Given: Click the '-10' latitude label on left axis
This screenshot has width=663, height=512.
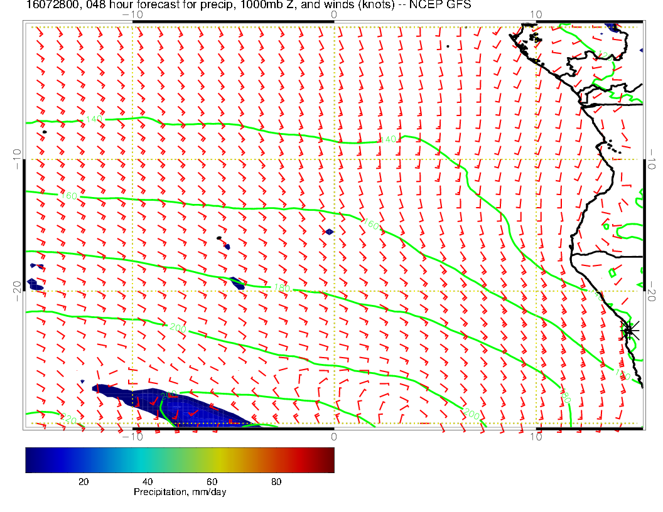Looking at the screenshot, I should point(18,159).
